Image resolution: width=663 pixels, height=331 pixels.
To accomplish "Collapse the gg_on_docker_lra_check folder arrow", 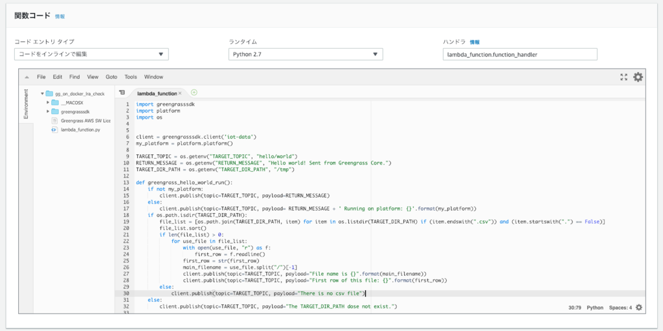I will (x=42, y=93).
